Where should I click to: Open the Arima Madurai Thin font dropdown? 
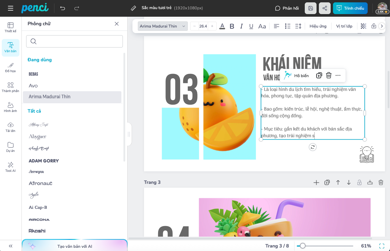coord(163,26)
